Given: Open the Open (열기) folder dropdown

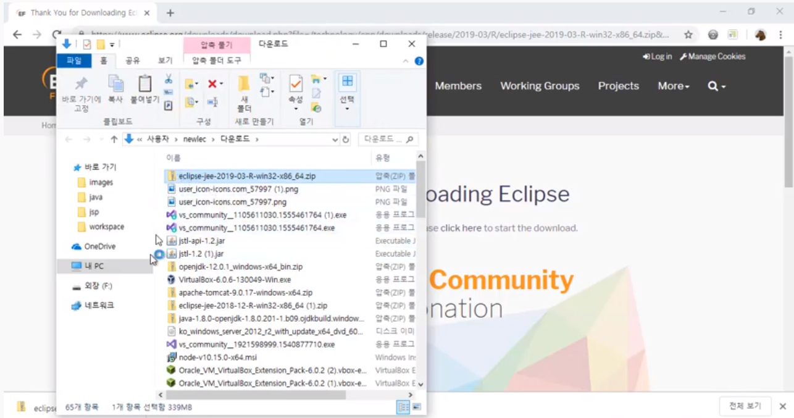Looking at the screenshot, I should tap(319, 79).
